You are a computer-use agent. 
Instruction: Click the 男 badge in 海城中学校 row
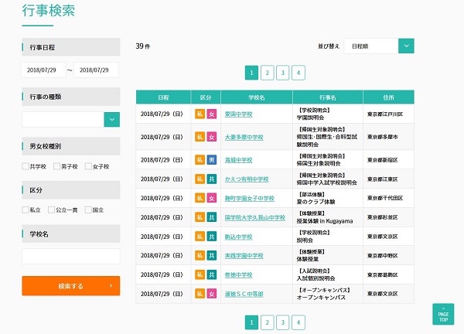coord(211,160)
